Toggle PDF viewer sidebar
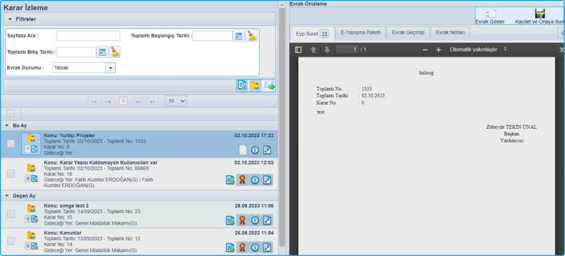Screen dimensions: 565x256 298,50
